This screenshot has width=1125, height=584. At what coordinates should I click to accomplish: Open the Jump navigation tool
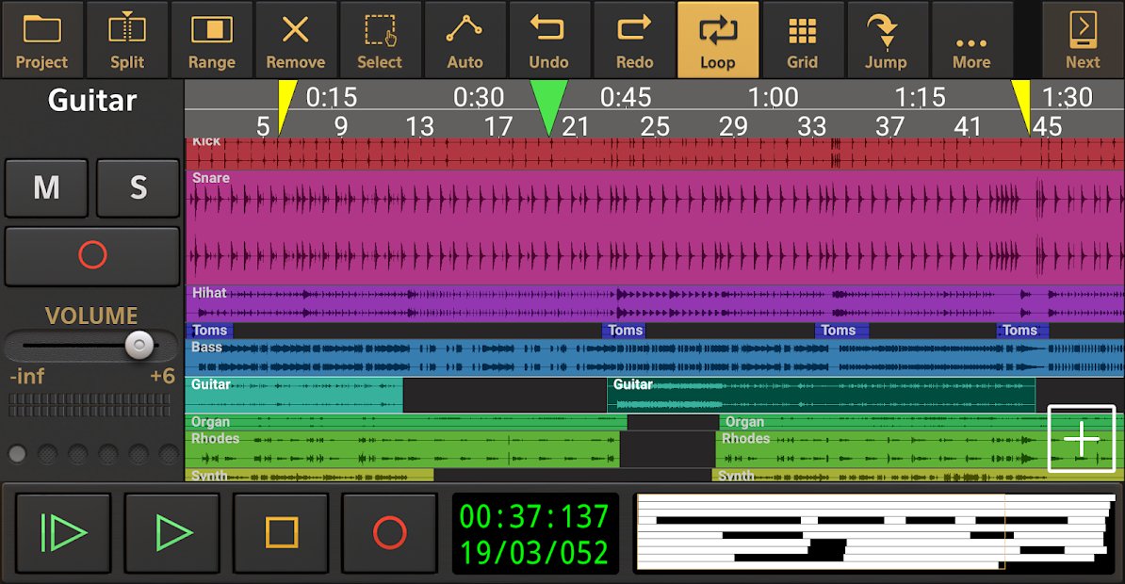[x=887, y=38]
